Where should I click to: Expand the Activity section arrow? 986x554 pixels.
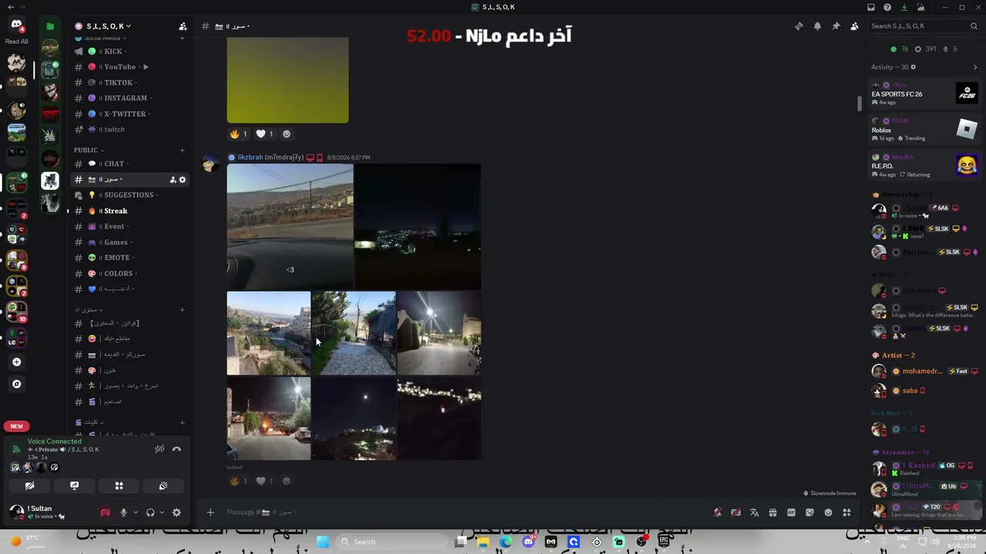[x=975, y=68]
